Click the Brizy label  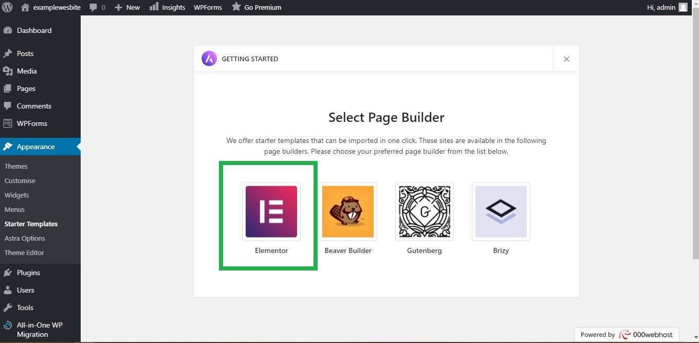point(501,250)
